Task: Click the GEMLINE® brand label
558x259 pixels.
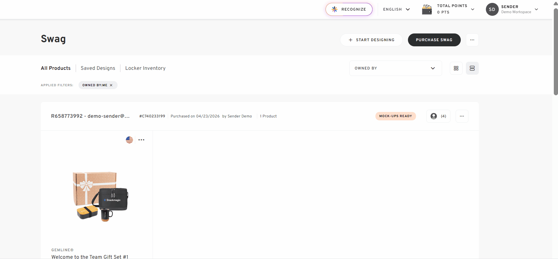Action: point(62,250)
